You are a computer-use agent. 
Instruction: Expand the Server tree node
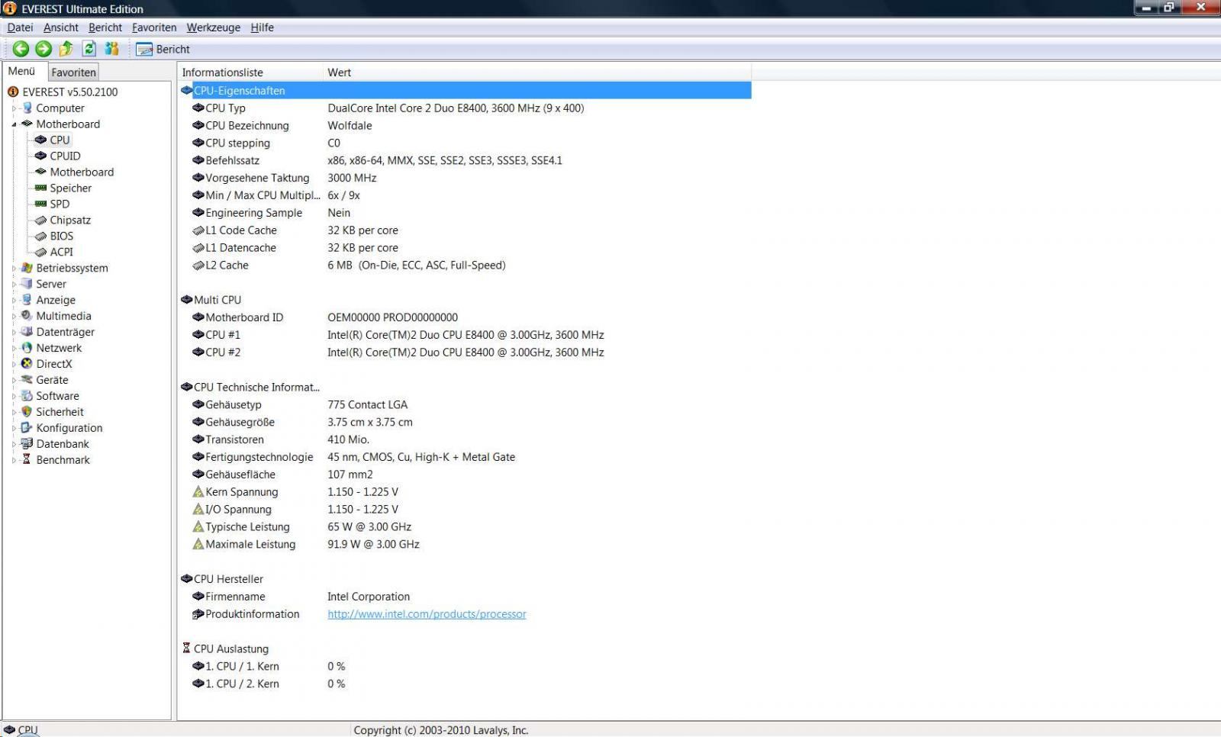[14, 285]
